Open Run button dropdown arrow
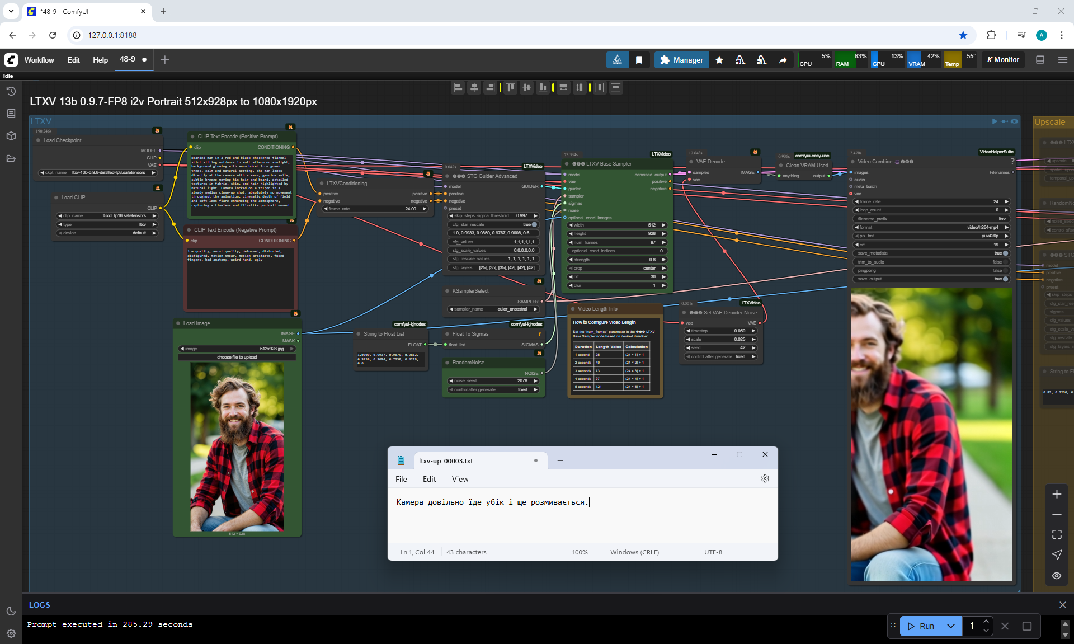This screenshot has height=644, width=1074. [x=950, y=626]
